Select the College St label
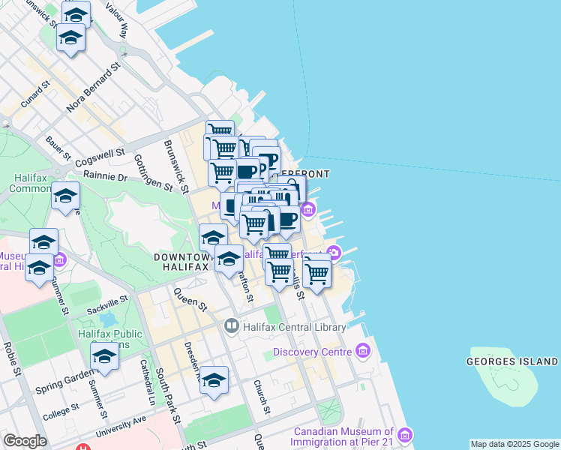This screenshot has height=450, width=561. (x=61, y=412)
